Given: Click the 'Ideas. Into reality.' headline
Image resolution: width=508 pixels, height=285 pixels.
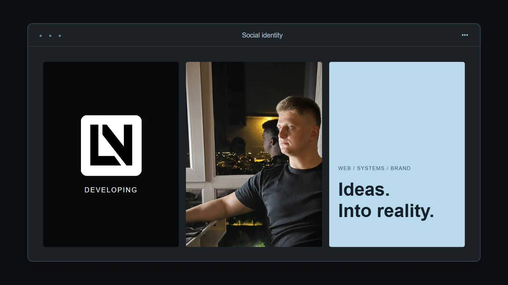Looking at the screenshot, I should coord(386,200).
